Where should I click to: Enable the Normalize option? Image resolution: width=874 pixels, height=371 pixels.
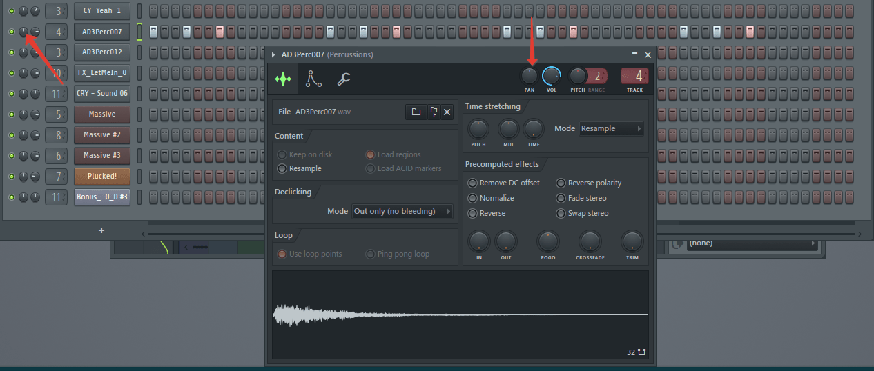[x=473, y=198]
